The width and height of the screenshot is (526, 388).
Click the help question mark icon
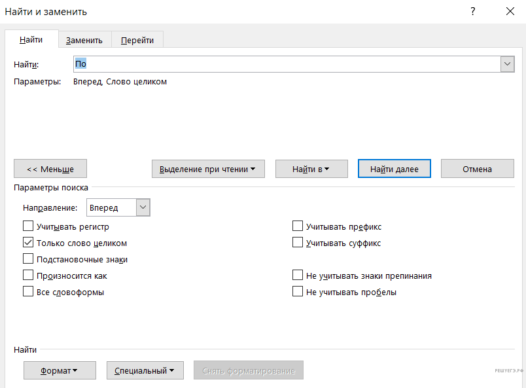pos(472,12)
